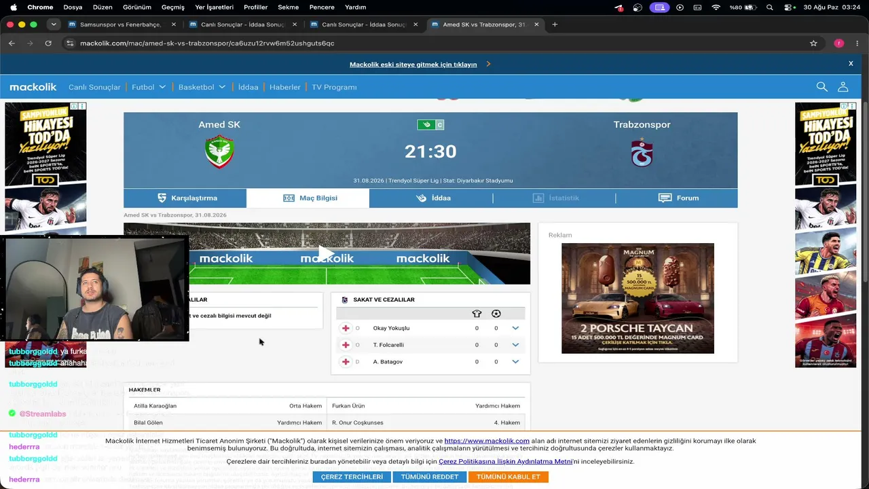Viewport: 869px width, 489px height.
Task: Open the İddaa match tab
Action: coord(431,198)
